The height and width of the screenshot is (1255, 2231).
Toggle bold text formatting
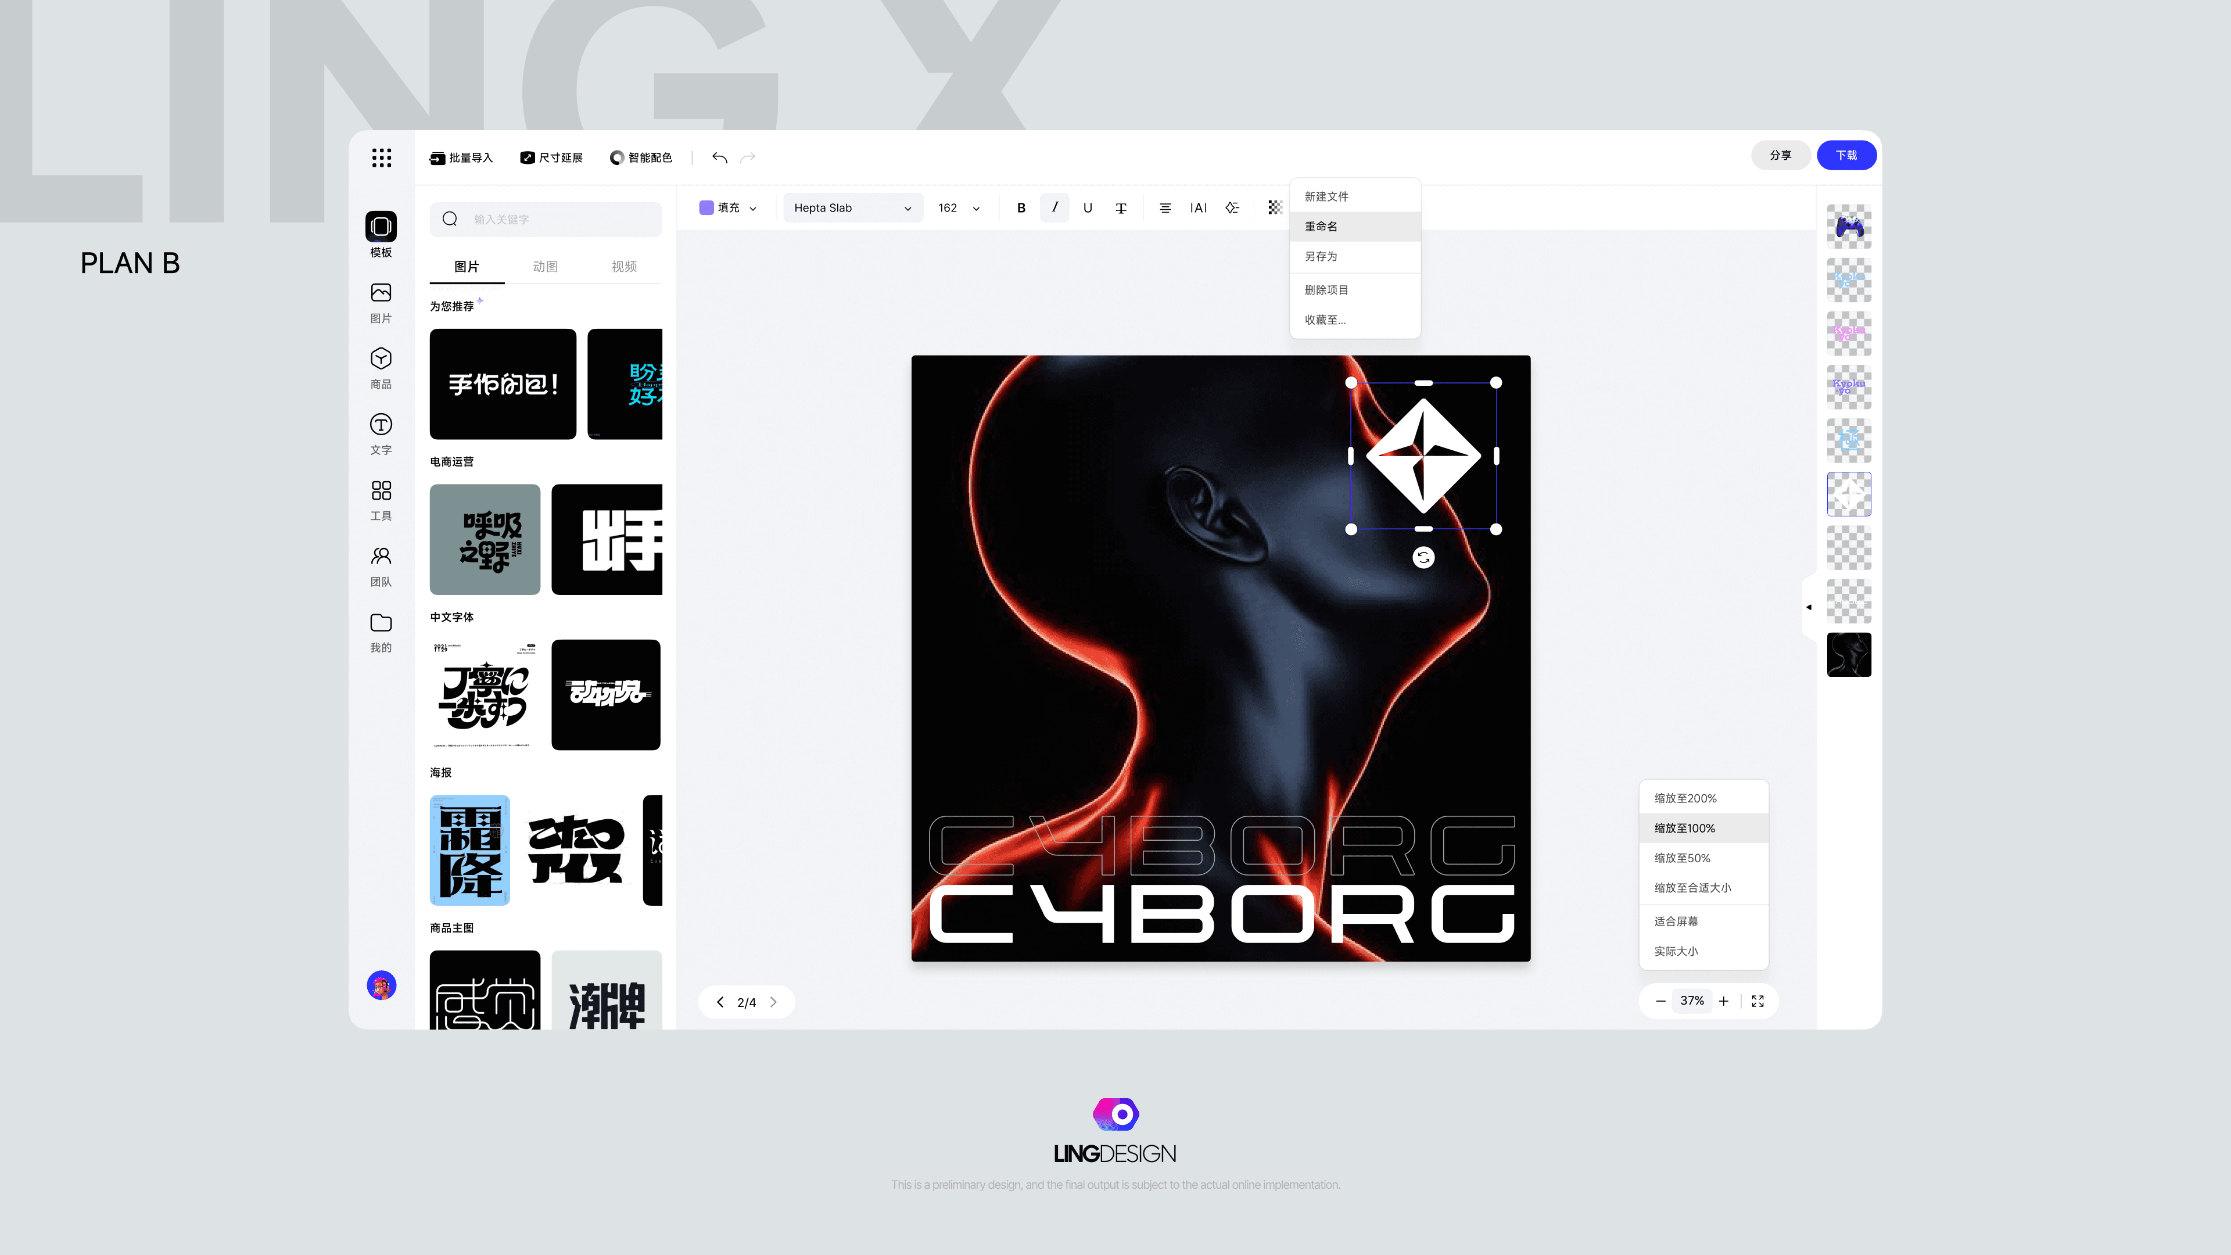click(x=1021, y=208)
